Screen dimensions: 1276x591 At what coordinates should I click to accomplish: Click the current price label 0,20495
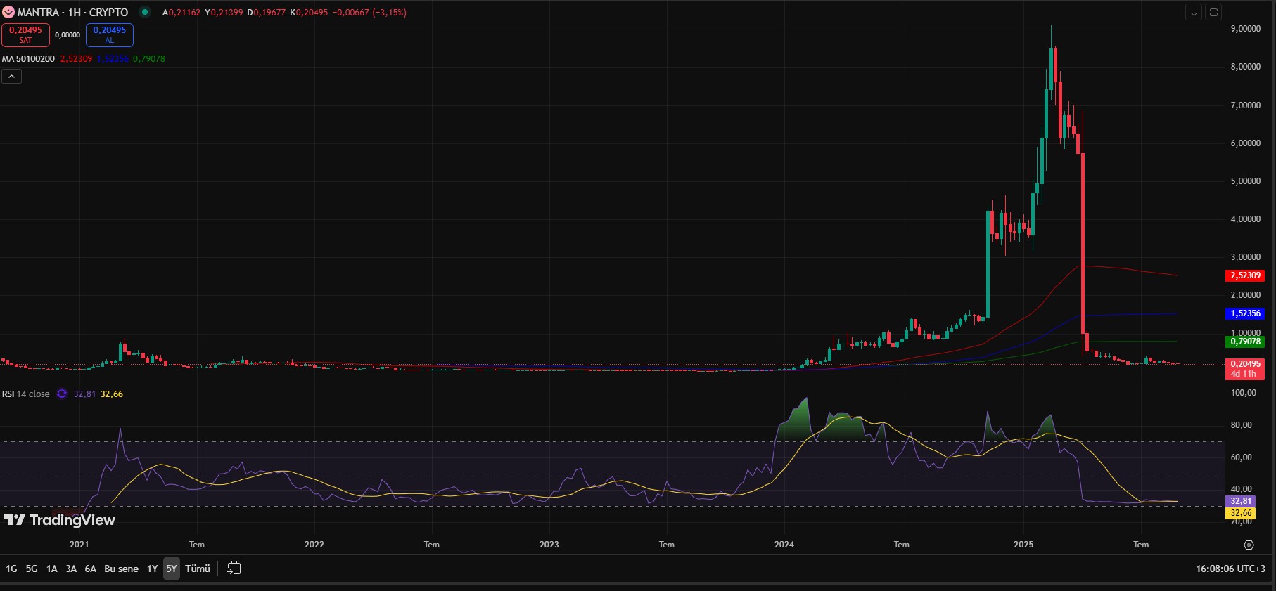click(1245, 364)
